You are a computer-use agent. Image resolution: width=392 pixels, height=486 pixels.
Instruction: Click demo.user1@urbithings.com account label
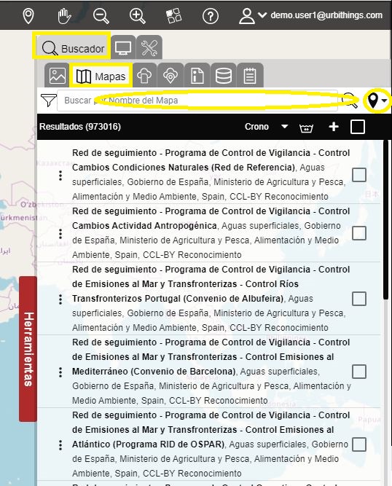click(x=326, y=15)
